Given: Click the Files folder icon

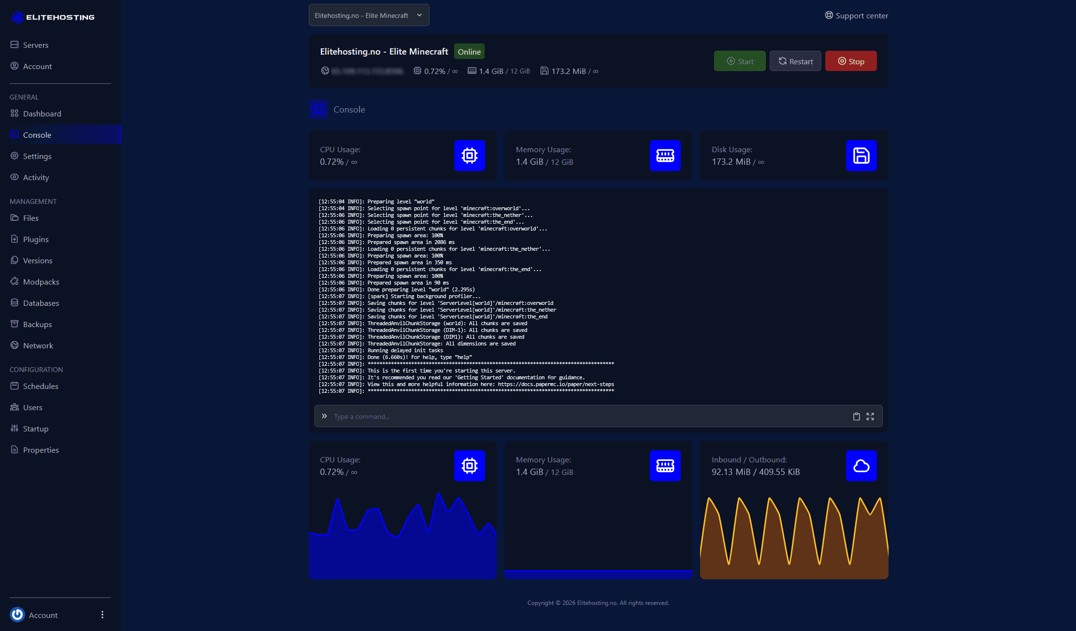Looking at the screenshot, I should point(14,217).
